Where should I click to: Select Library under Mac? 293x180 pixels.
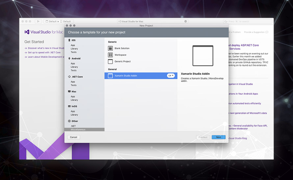74,100
